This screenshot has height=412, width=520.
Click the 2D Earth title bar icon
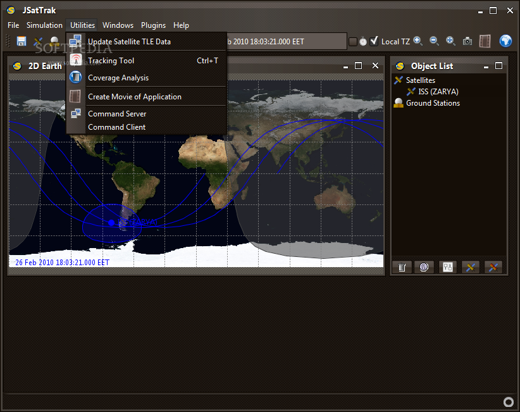pyautogui.click(x=17, y=66)
